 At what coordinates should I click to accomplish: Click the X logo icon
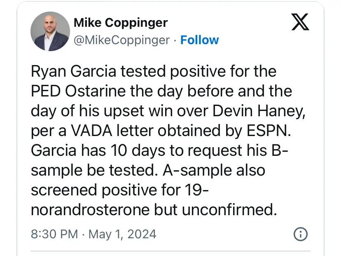pos(300,23)
